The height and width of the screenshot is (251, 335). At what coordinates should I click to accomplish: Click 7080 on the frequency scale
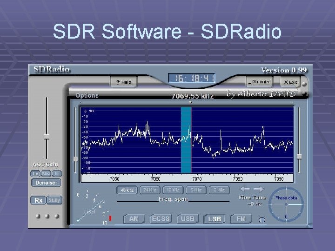[238, 179]
